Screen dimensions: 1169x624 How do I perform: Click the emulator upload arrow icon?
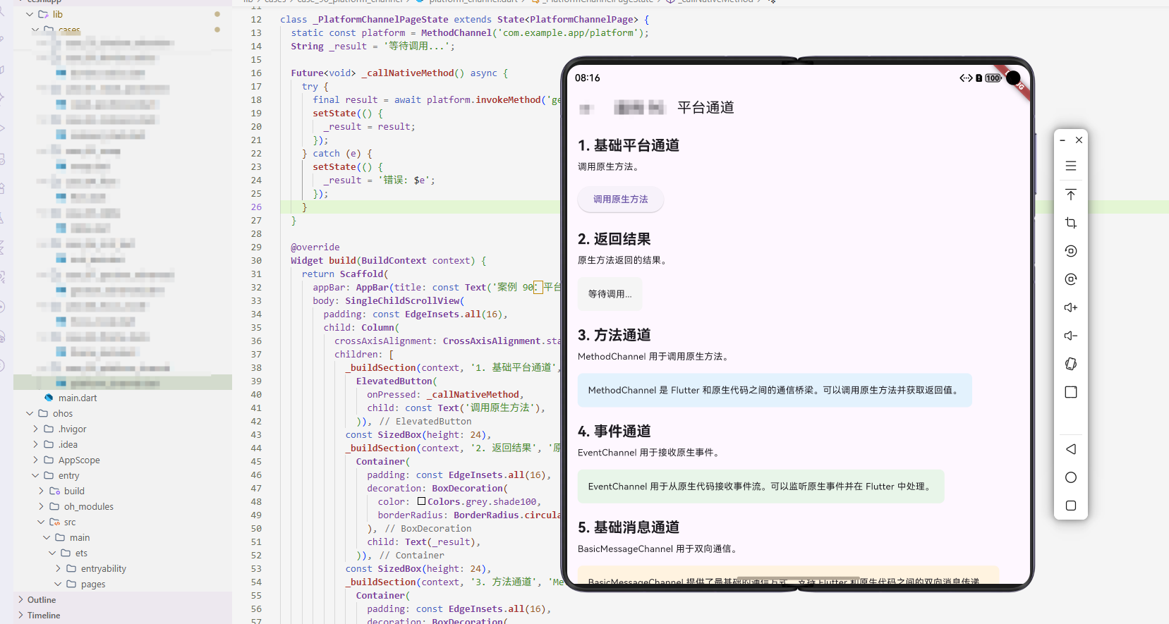pyautogui.click(x=1070, y=195)
